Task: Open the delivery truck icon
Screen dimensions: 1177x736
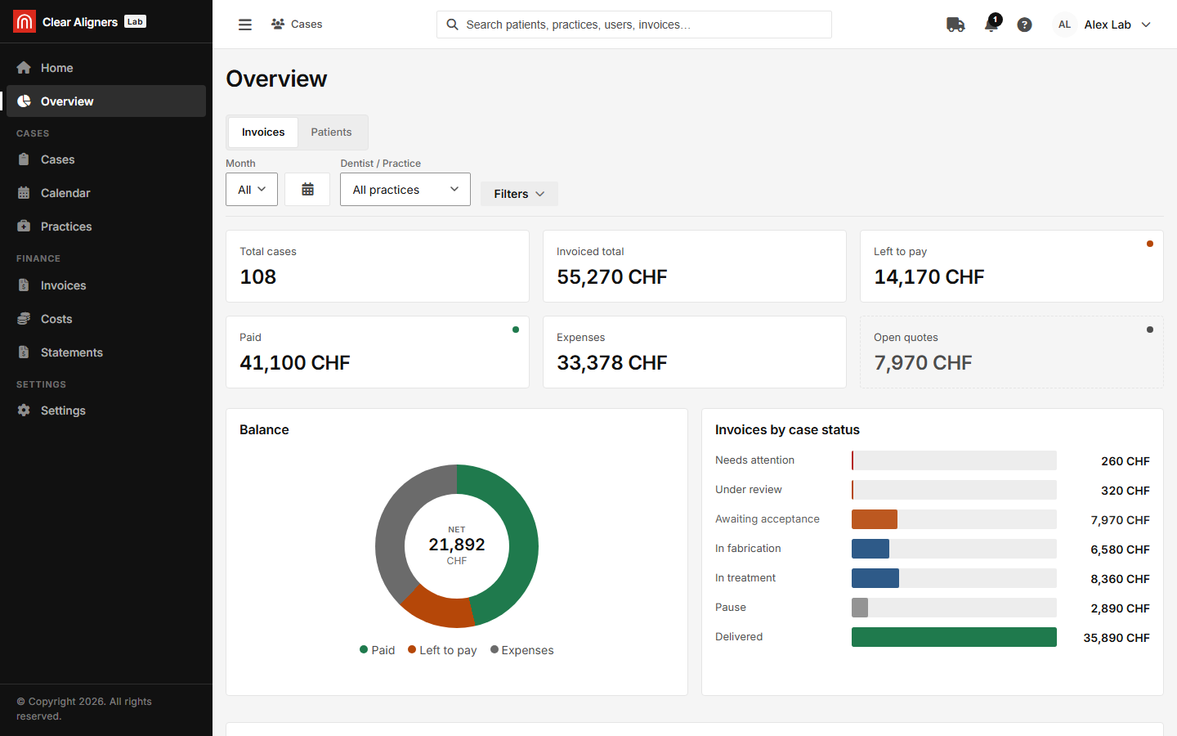Action: (x=955, y=25)
